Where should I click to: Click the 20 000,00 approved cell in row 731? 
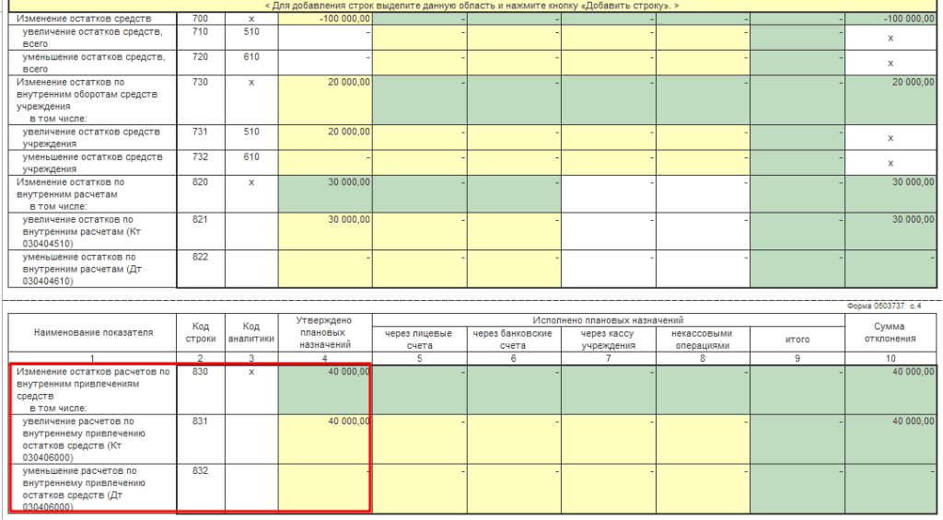click(325, 136)
